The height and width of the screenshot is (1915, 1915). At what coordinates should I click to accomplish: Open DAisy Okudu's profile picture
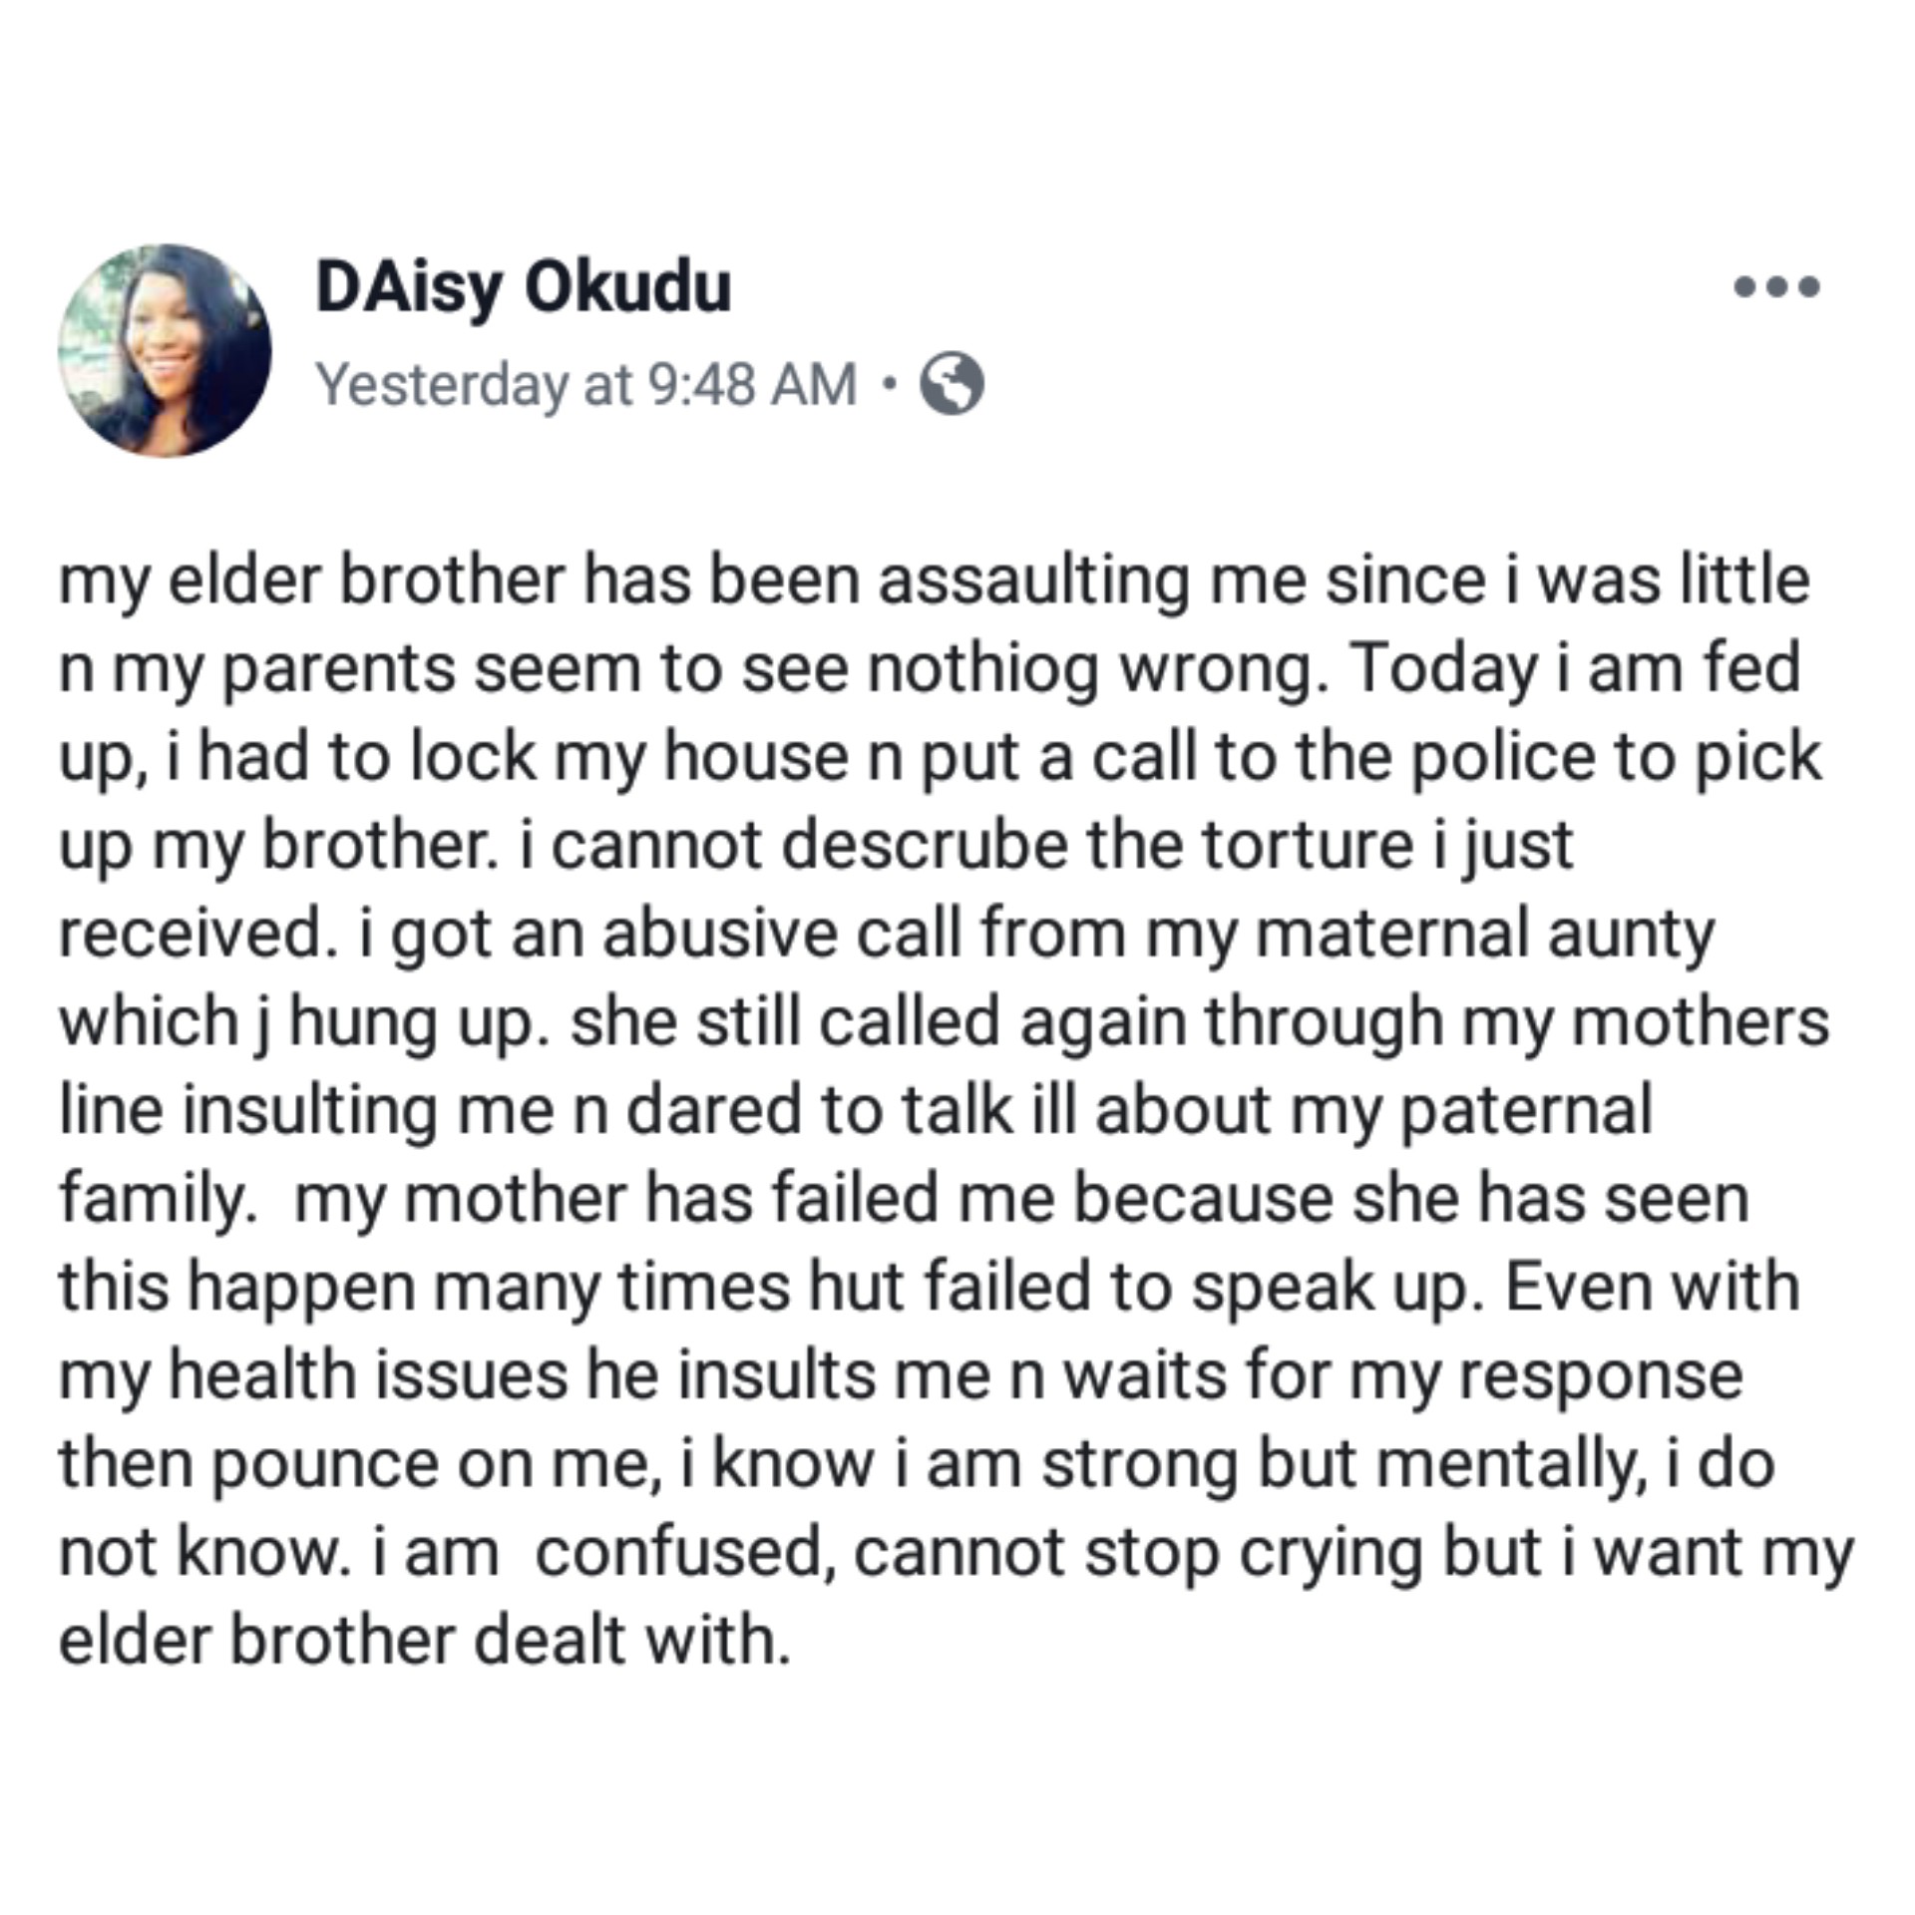pyautogui.click(x=165, y=351)
